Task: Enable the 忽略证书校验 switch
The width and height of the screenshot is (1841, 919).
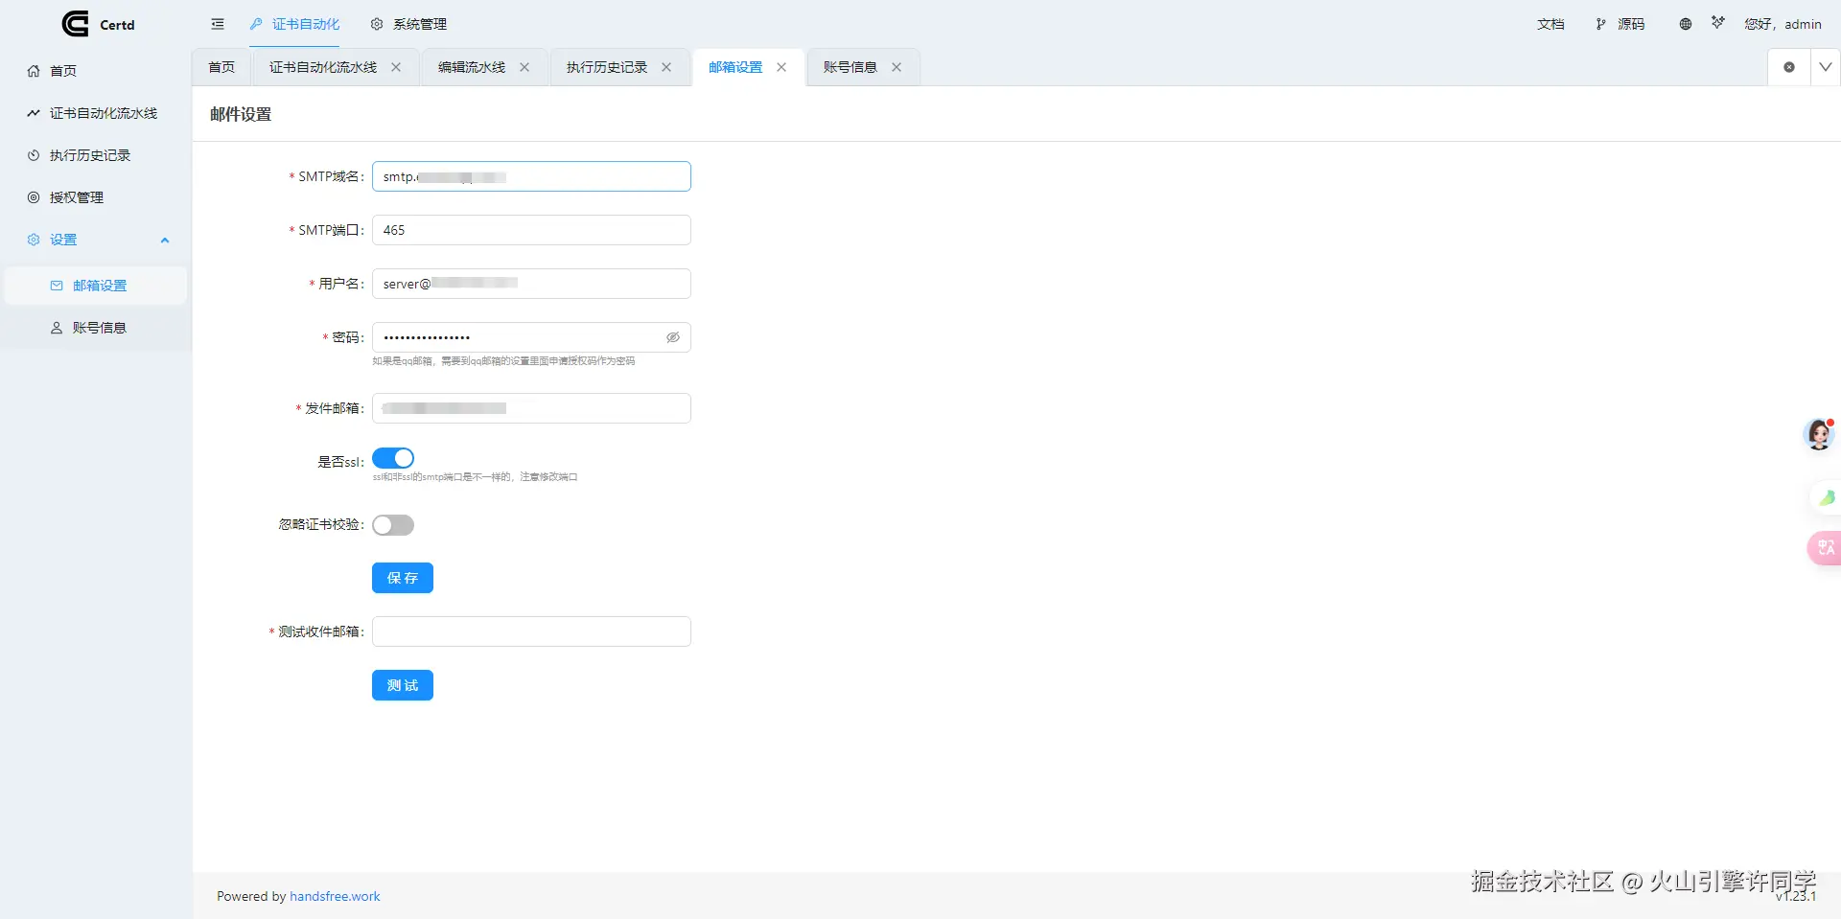Action: point(393,525)
